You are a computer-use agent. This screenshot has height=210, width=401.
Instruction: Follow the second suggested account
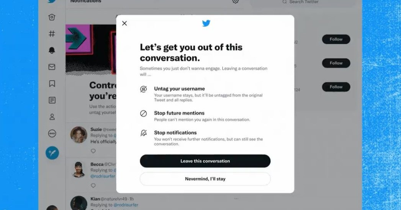point(336,63)
